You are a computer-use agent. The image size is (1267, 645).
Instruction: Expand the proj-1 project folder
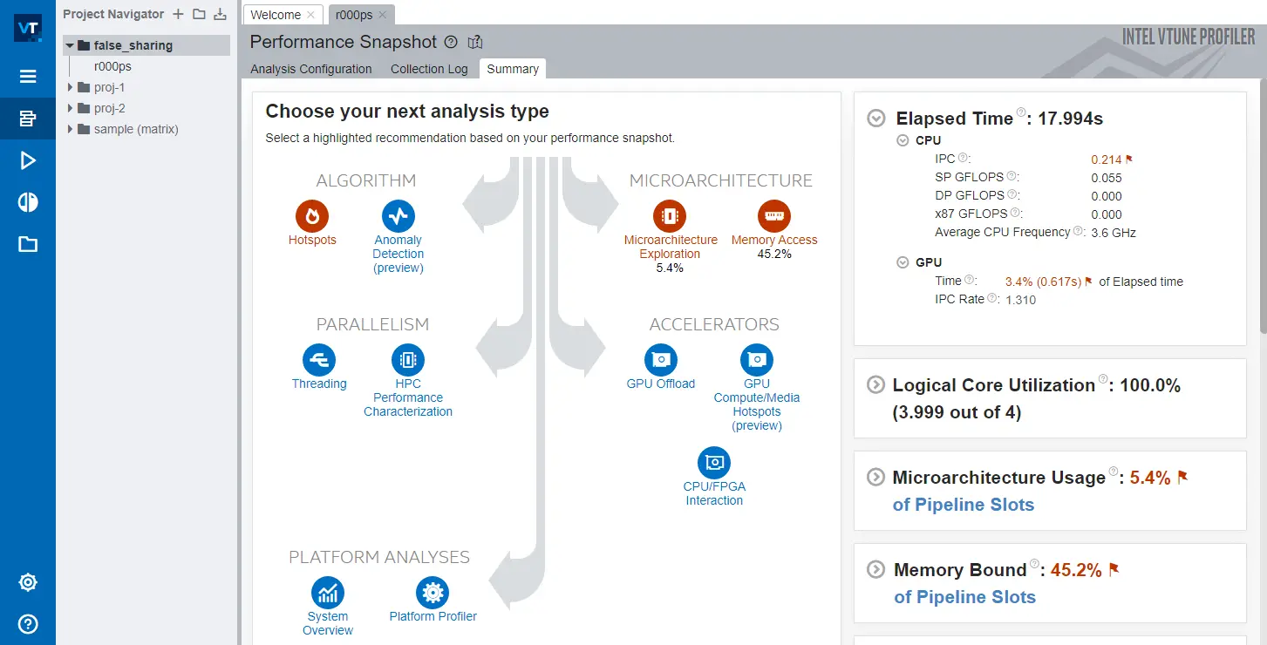click(70, 87)
